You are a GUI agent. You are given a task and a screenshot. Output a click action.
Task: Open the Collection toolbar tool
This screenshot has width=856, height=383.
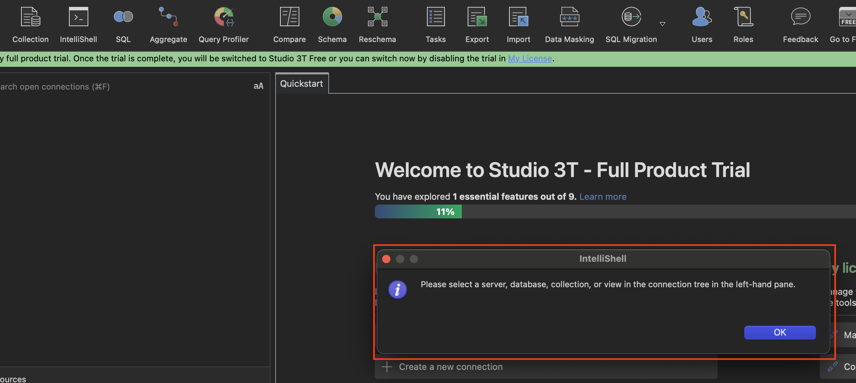[x=30, y=25]
